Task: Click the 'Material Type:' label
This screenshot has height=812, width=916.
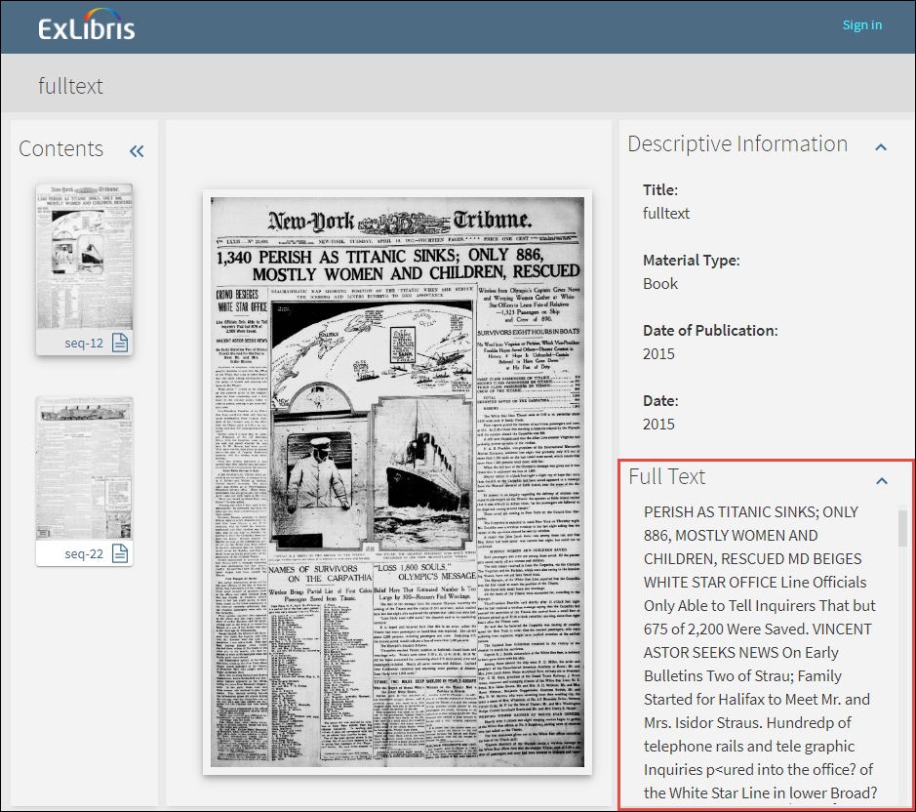Action: click(x=691, y=261)
